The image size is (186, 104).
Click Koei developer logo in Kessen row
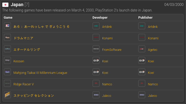[96, 60]
